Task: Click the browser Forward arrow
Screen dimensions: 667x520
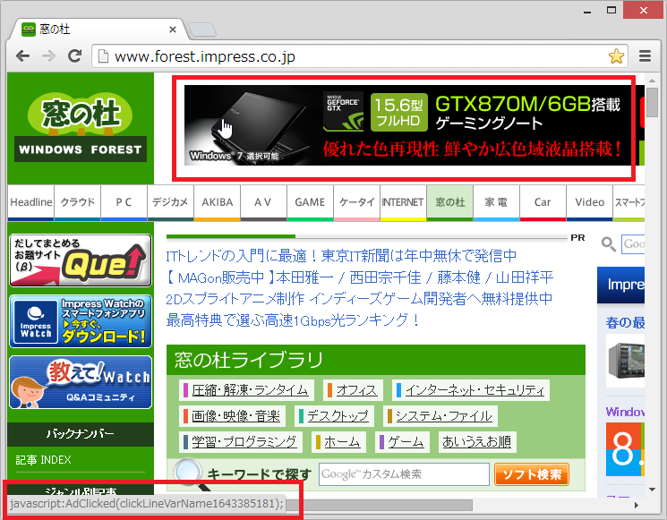Action: pyautogui.click(x=49, y=55)
